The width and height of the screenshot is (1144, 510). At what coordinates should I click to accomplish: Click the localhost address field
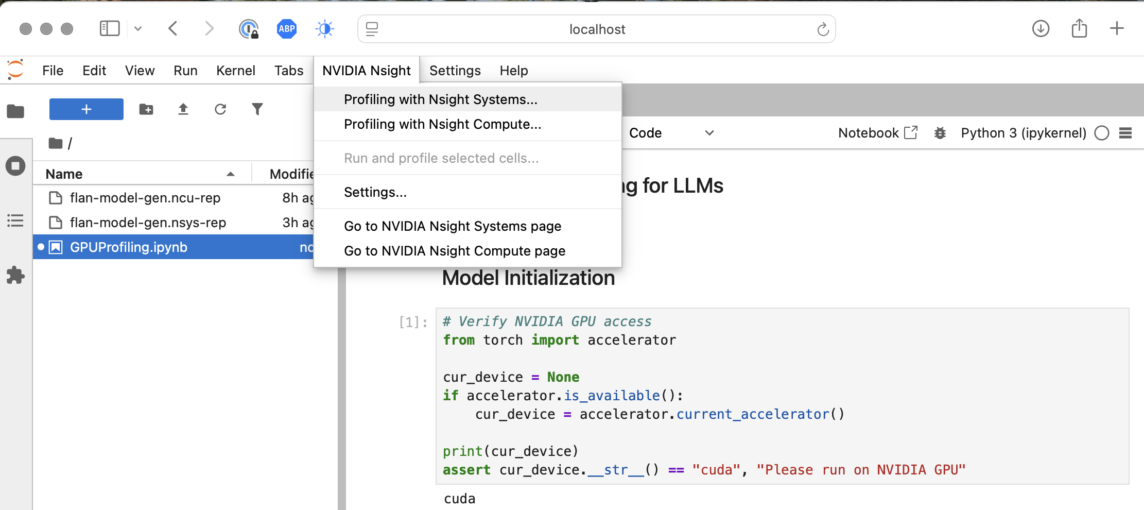coord(597,29)
